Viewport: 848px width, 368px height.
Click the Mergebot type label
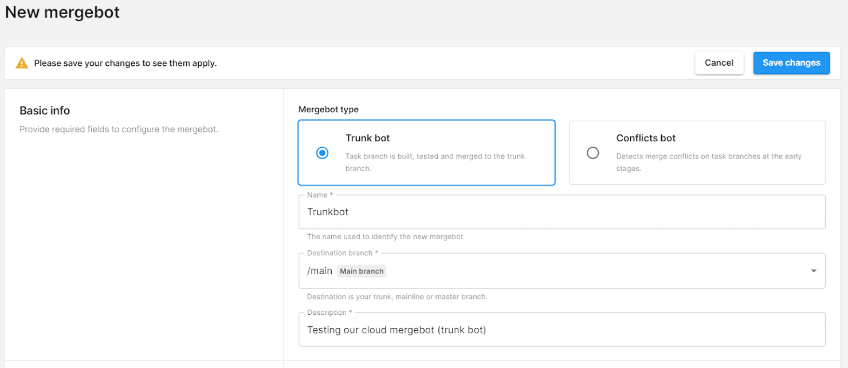coord(328,109)
